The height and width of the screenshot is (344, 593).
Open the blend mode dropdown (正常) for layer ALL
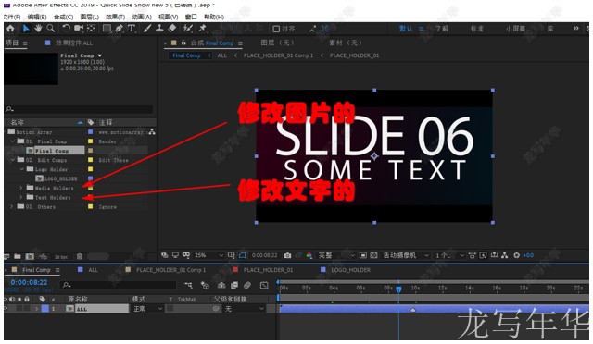(x=147, y=309)
